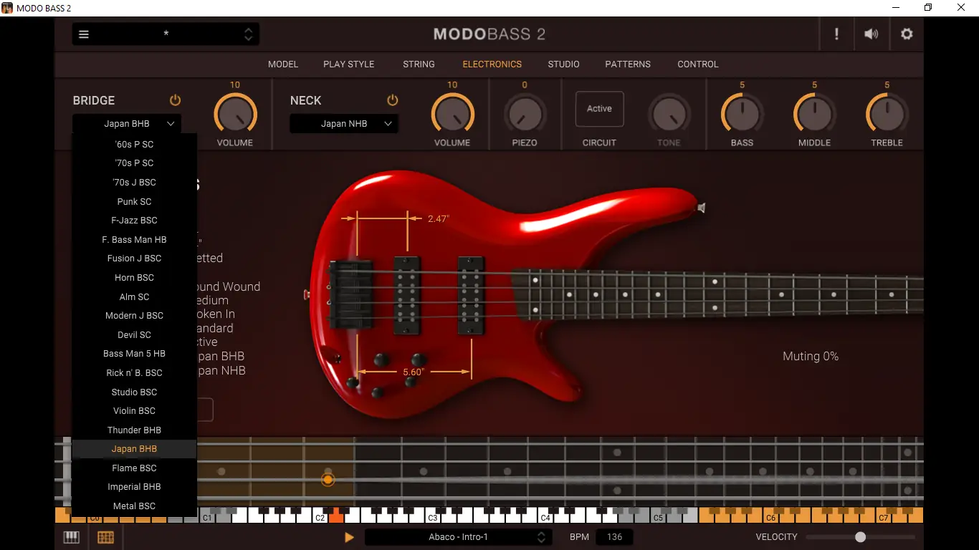Choose Metal BSC pickup
The height and width of the screenshot is (550, 979).
pyautogui.click(x=134, y=506)
